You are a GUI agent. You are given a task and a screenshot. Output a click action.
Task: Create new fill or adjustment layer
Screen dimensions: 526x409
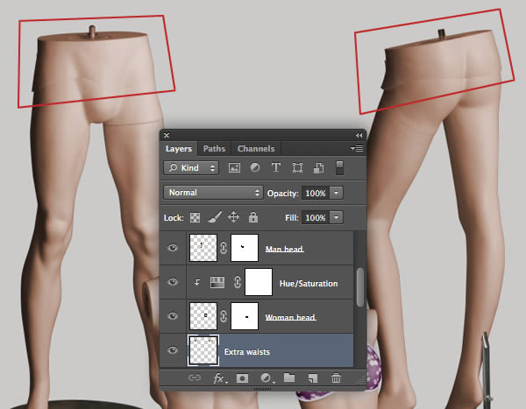pos(266,378)
